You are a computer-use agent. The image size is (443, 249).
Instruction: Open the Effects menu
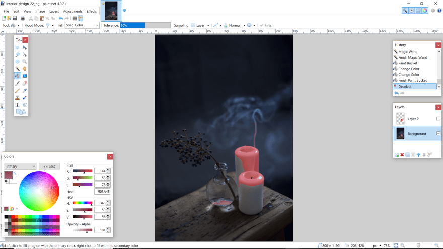92,11
